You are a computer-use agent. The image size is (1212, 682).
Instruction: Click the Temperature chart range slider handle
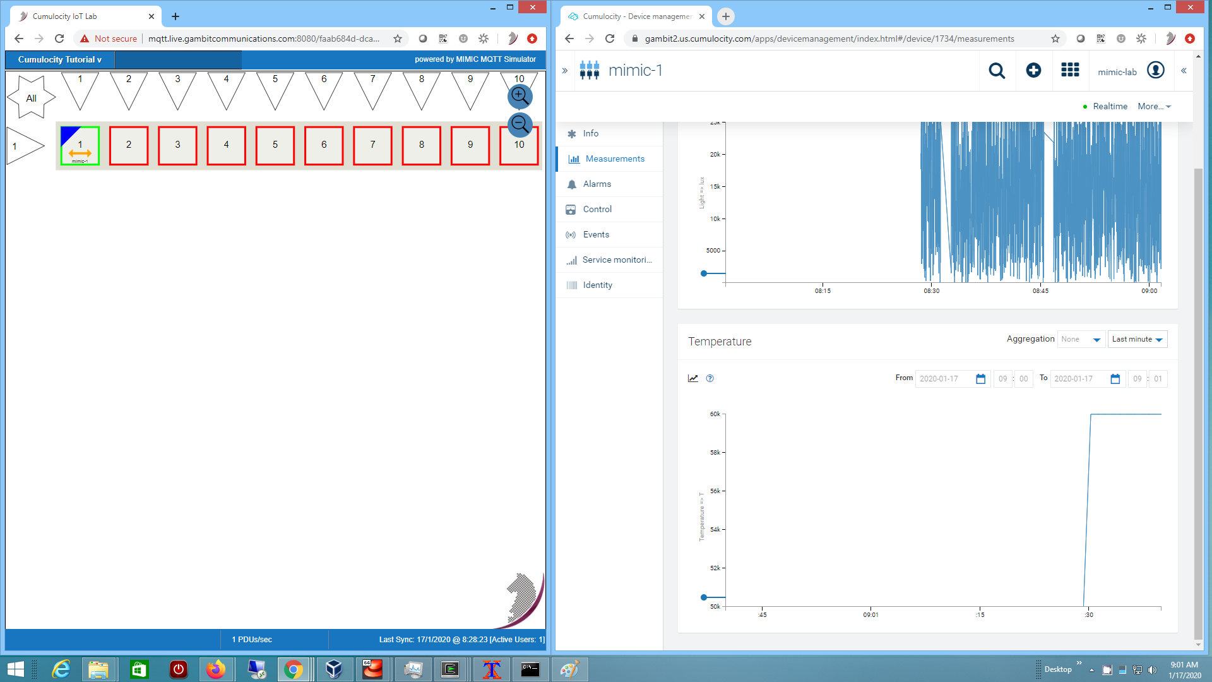tap(704, 597)
